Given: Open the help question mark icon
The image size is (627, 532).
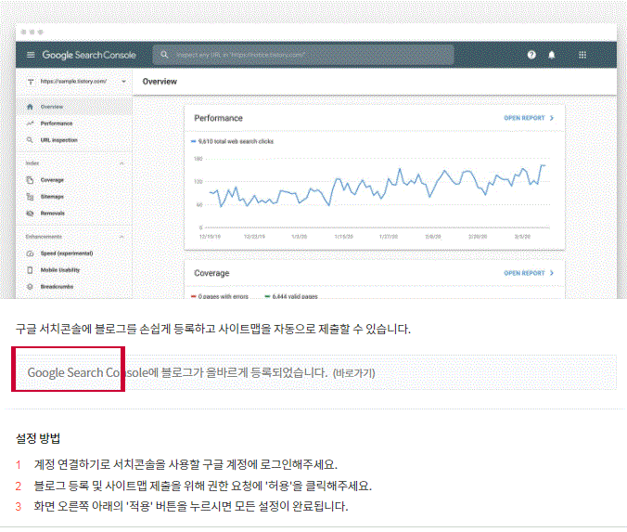Looking at the screenshot, I should pos(531,55).
